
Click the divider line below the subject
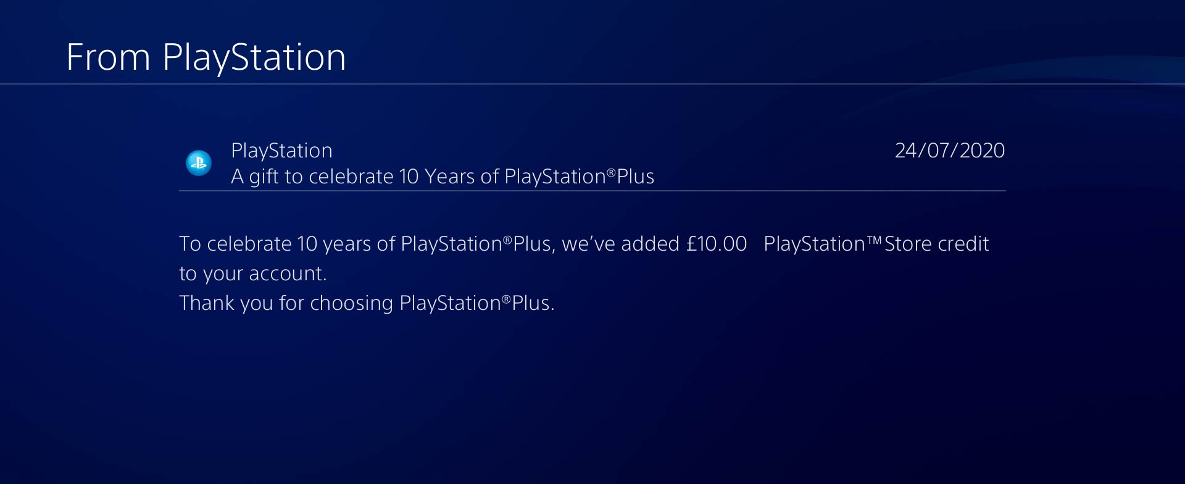pyautogui.click(x=591, y=191)
